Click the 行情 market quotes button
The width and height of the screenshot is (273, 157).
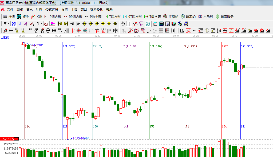click(x=9, y=16)
